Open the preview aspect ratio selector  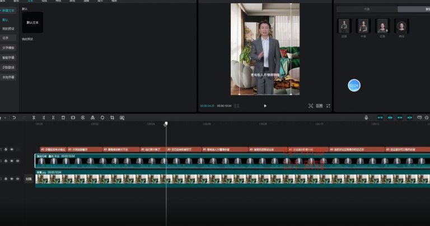[319, 106]
